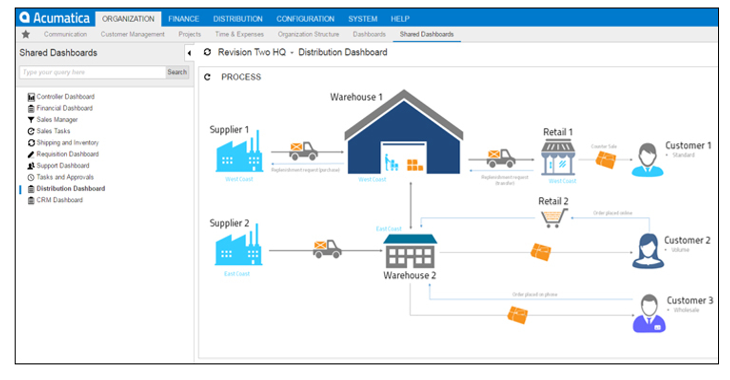Refresh the PROCESS widget
The height and width of the screenshot is (380, 730).
tap(207, 77)
